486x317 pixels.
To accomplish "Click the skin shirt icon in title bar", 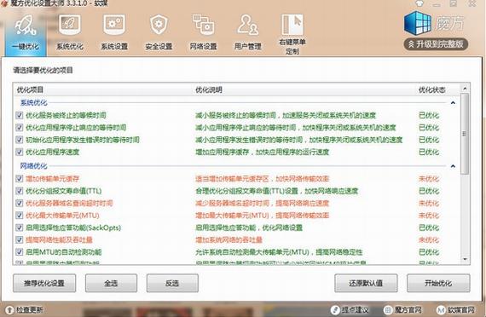I will (419, 3).
